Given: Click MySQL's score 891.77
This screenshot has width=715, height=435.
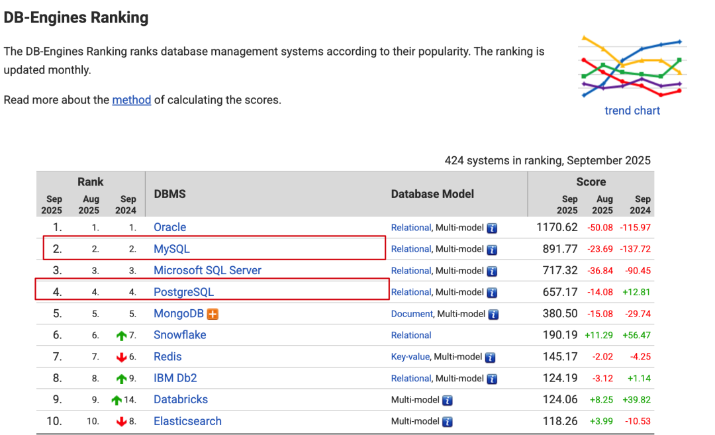Looking at the screenshot, I should coord(560,249).
